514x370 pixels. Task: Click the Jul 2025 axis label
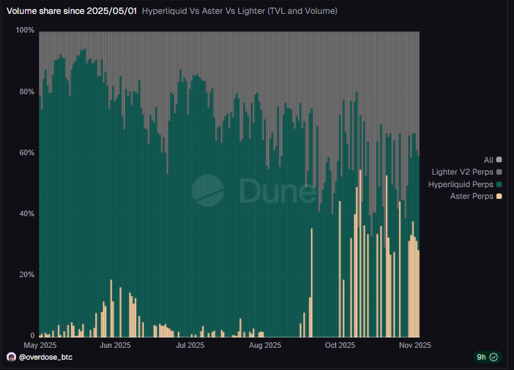pyautogui.click(x=190, y=345)
